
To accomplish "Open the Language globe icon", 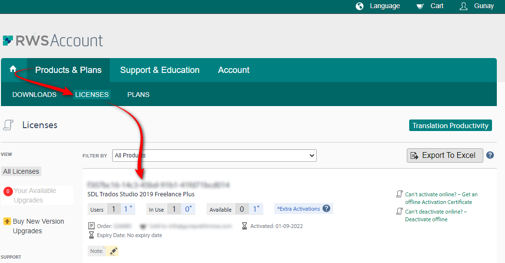I will click(x=360, y=6).
